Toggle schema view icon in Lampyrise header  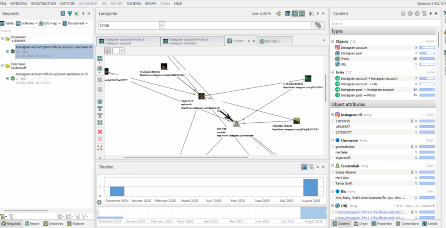pyautogui.click(x=295, y=13)
